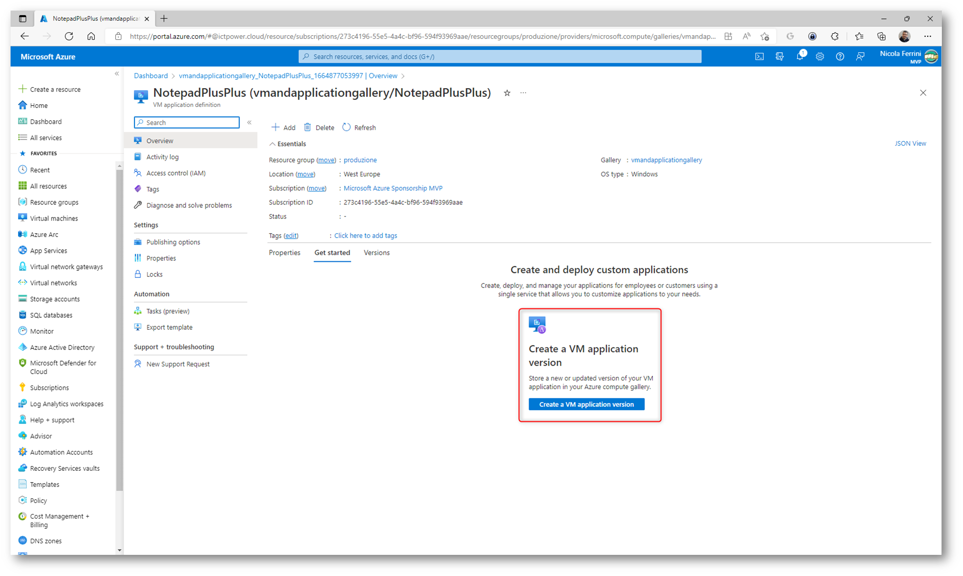The width and height of the screenshot is (963, 576).
Task: Open Azure Cloud Shell icon
Action: [x=759, y=57]
